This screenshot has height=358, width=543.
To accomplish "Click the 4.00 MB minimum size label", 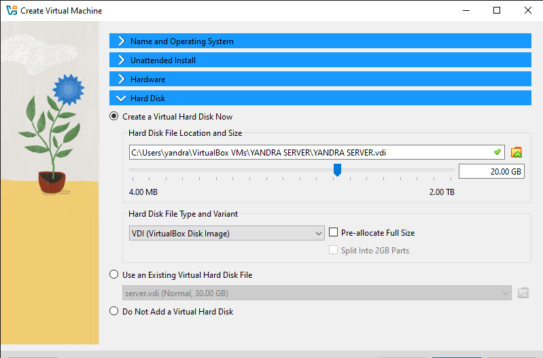I will (143, 192).
